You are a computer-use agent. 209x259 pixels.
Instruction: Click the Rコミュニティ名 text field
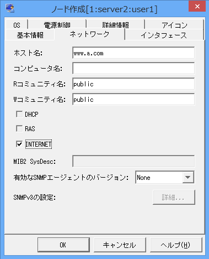coord(133,84)
